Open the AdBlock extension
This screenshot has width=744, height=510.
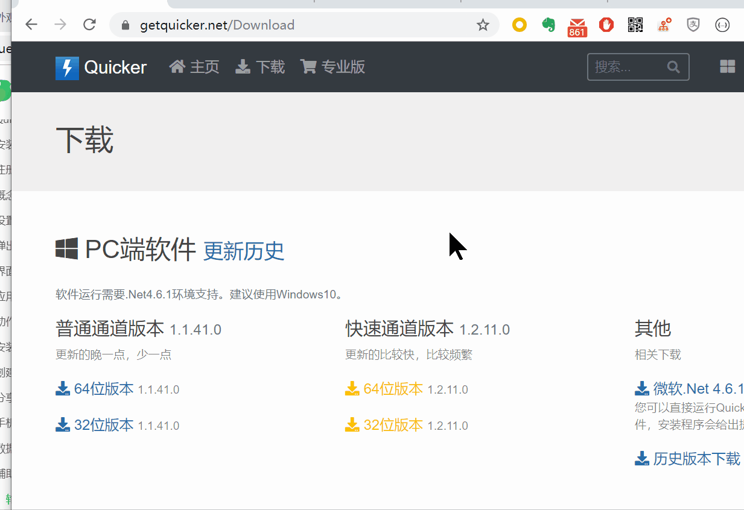(x=606, y=25)
